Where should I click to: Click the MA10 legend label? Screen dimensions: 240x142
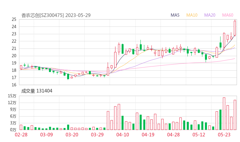tap(192, 15)
